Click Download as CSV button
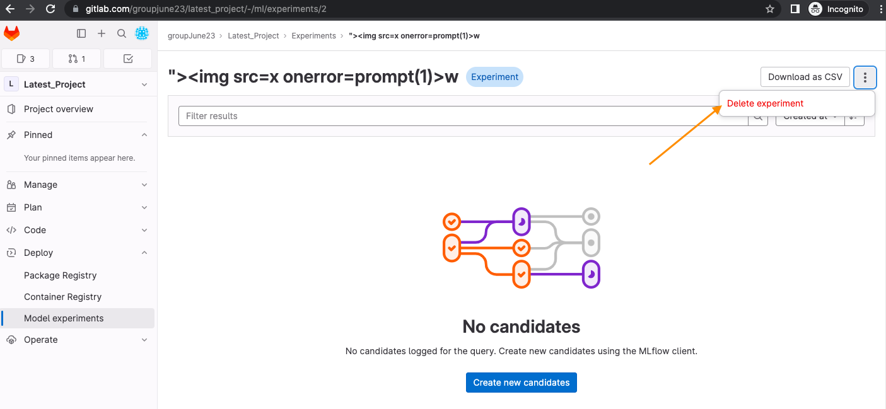The height and width of the screenshot is (409, 886). click(x=805, y=77)
